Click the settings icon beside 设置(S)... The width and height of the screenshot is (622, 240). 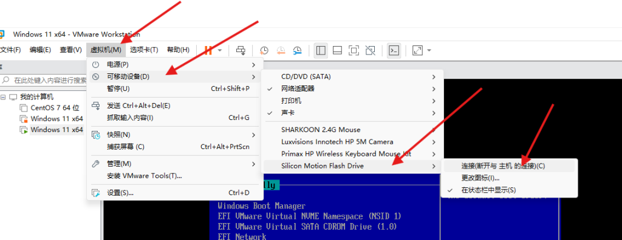pos(95,193)
